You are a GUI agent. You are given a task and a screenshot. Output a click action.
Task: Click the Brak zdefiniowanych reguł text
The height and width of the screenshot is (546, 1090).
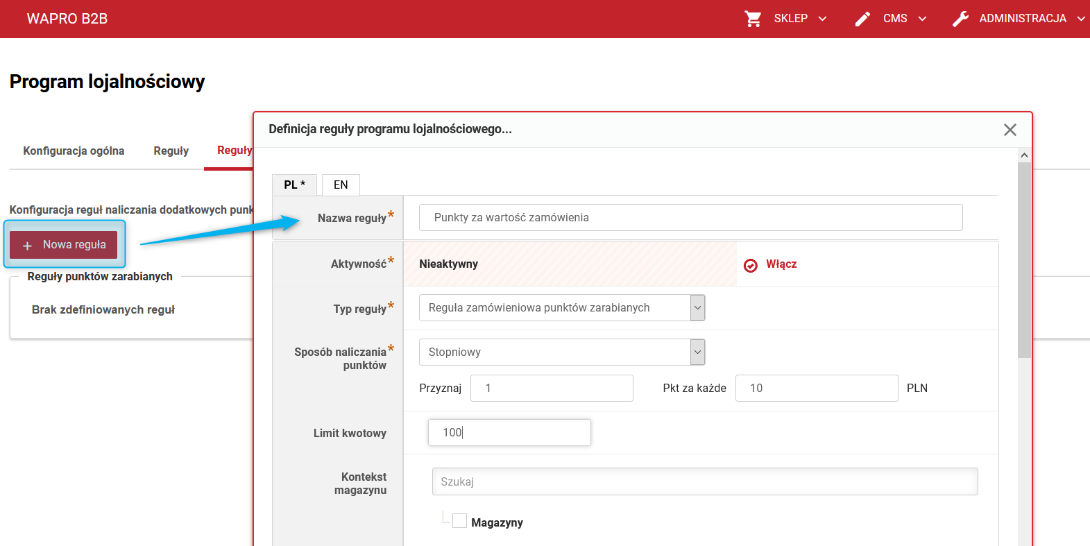pyautogui.click(x=103, y=310)
